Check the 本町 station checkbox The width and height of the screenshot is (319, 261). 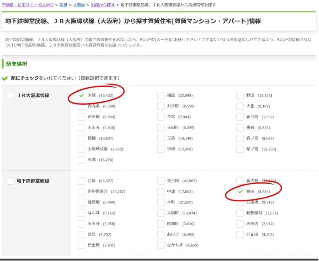pos(161,202)
